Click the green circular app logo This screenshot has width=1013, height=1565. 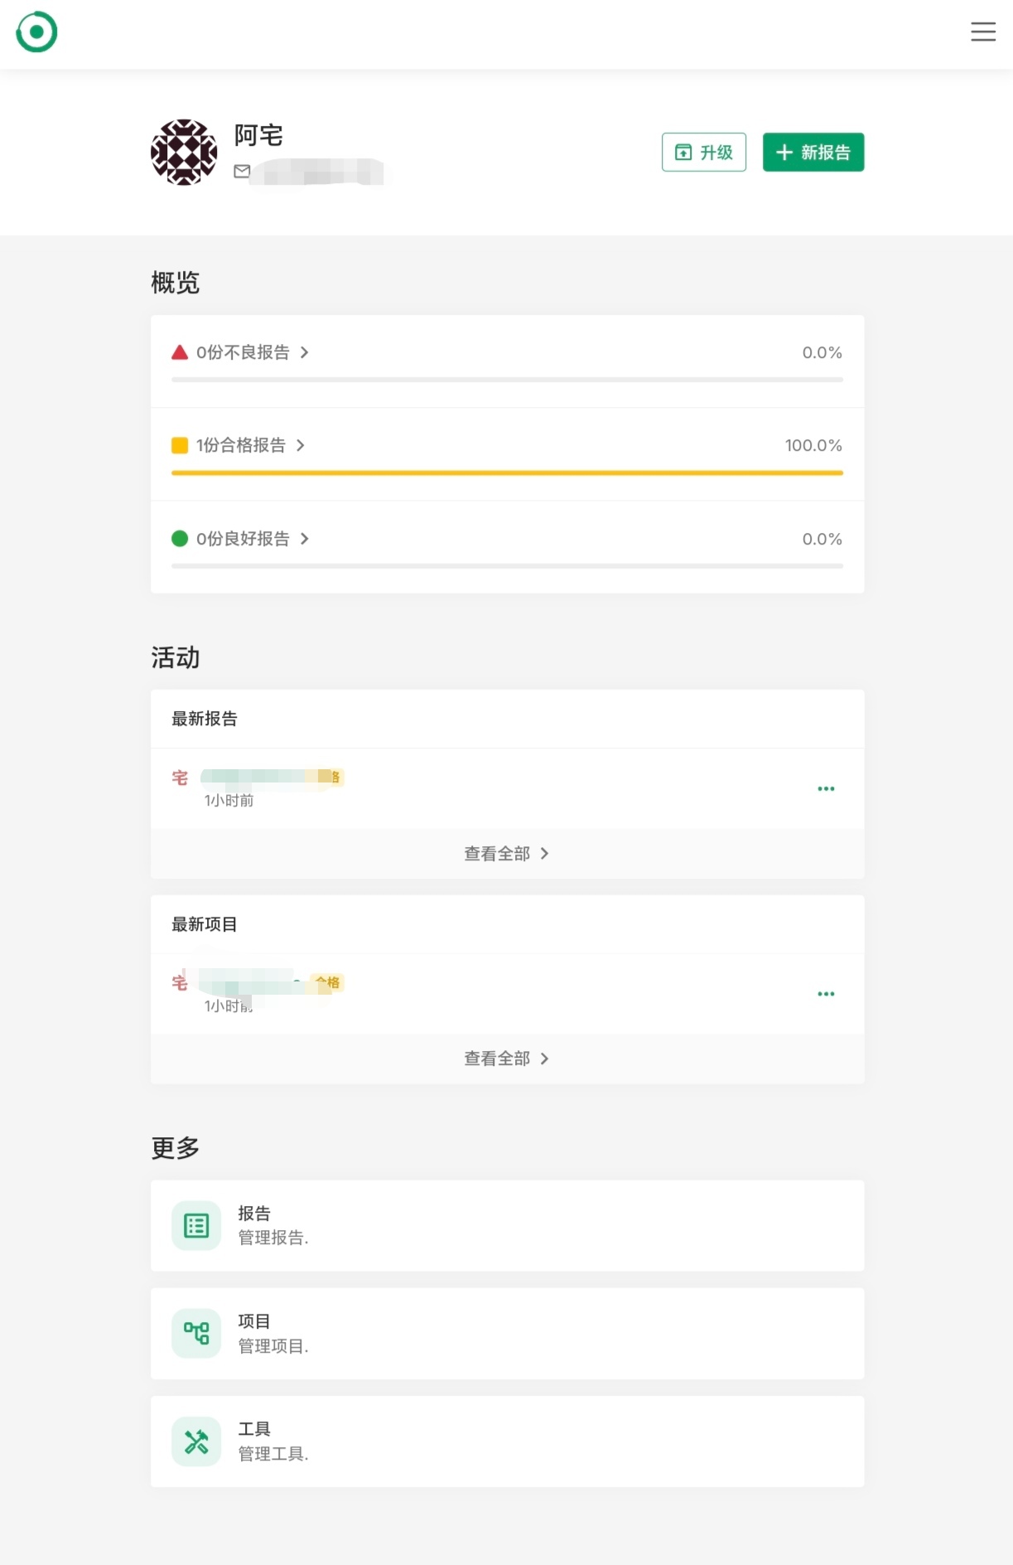click(x=36, y=32)
